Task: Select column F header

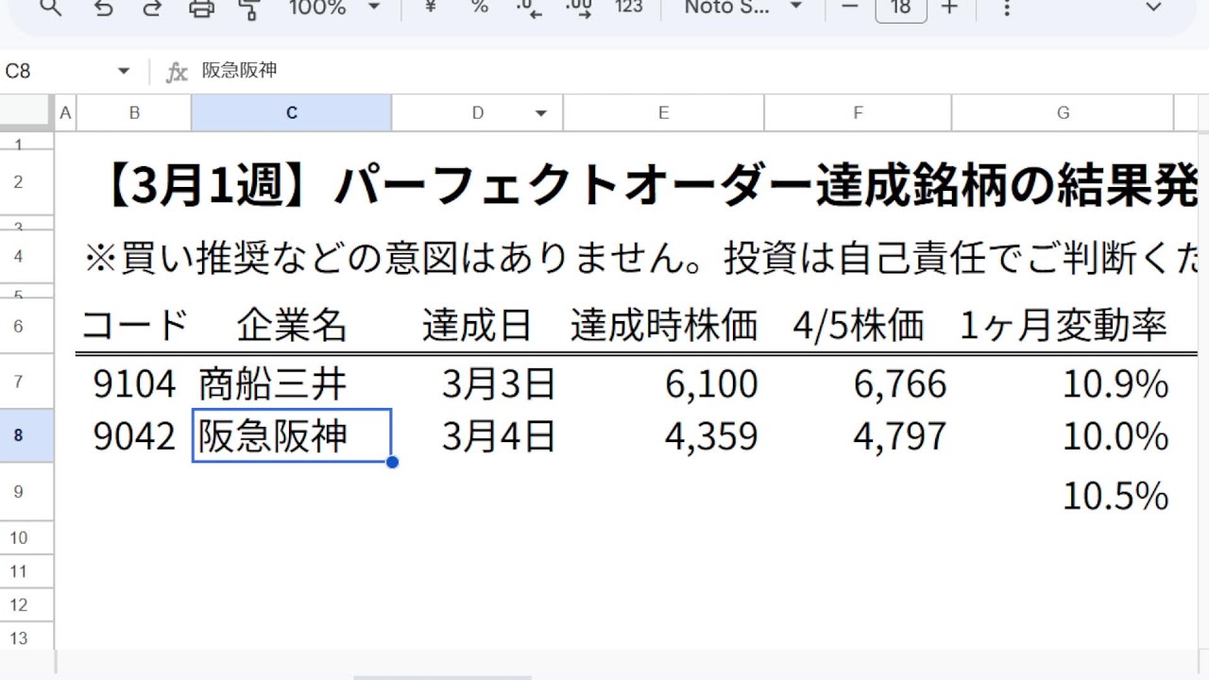Action: [858, 112]
